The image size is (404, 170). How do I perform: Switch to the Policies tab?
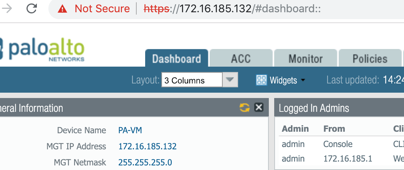370,58
